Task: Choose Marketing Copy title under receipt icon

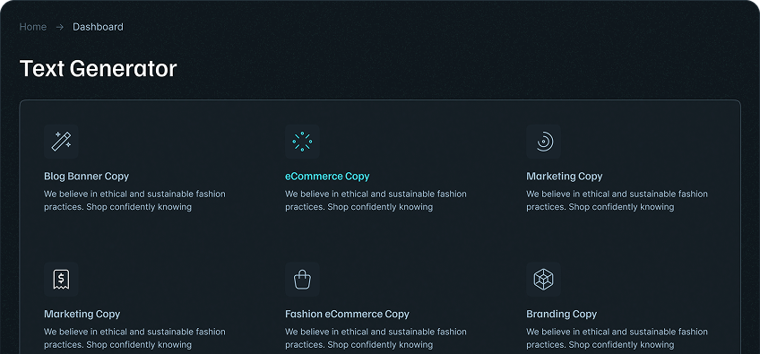Action: point(82,314)
